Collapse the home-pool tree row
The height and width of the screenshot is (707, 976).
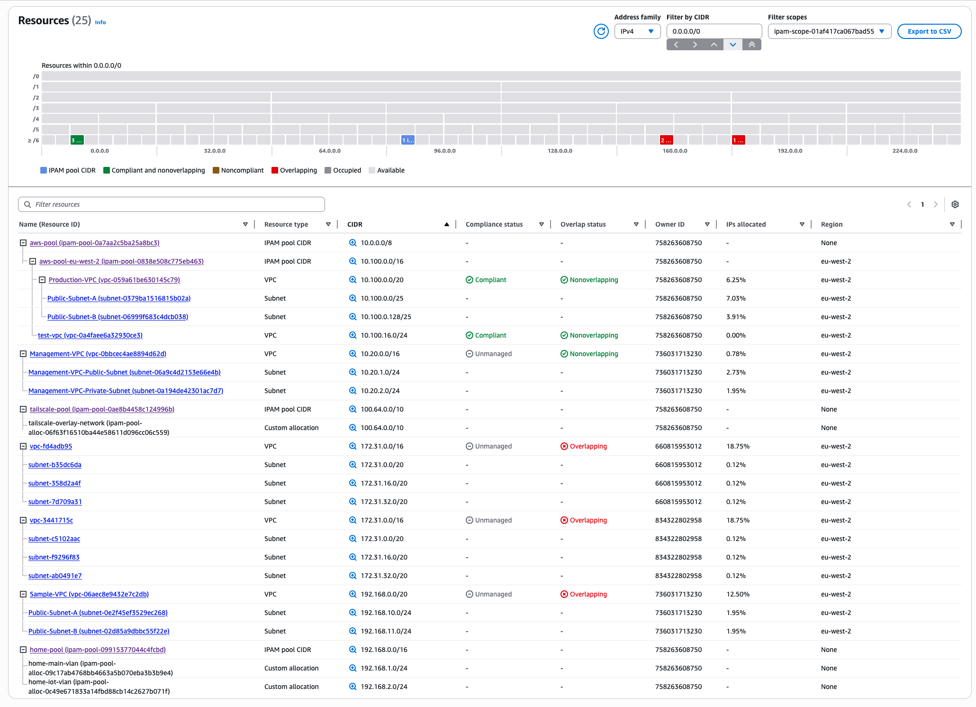point(23,650)
